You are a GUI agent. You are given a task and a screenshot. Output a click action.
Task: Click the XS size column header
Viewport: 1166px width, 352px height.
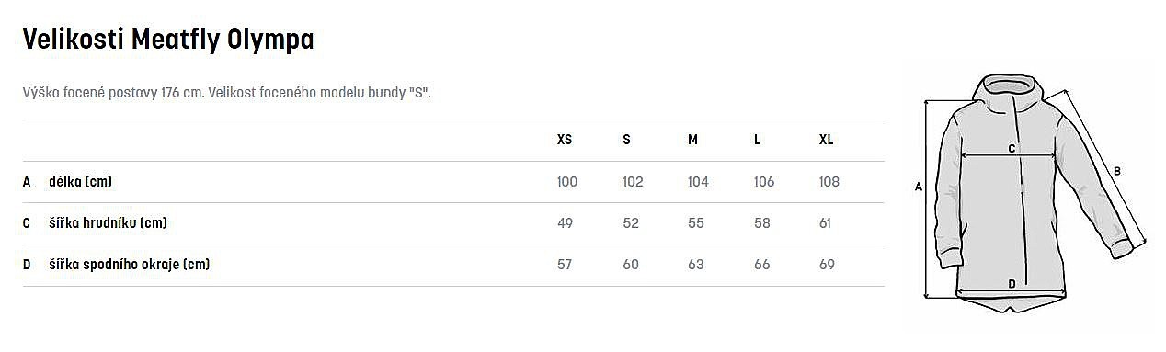[x=565, y=140]
